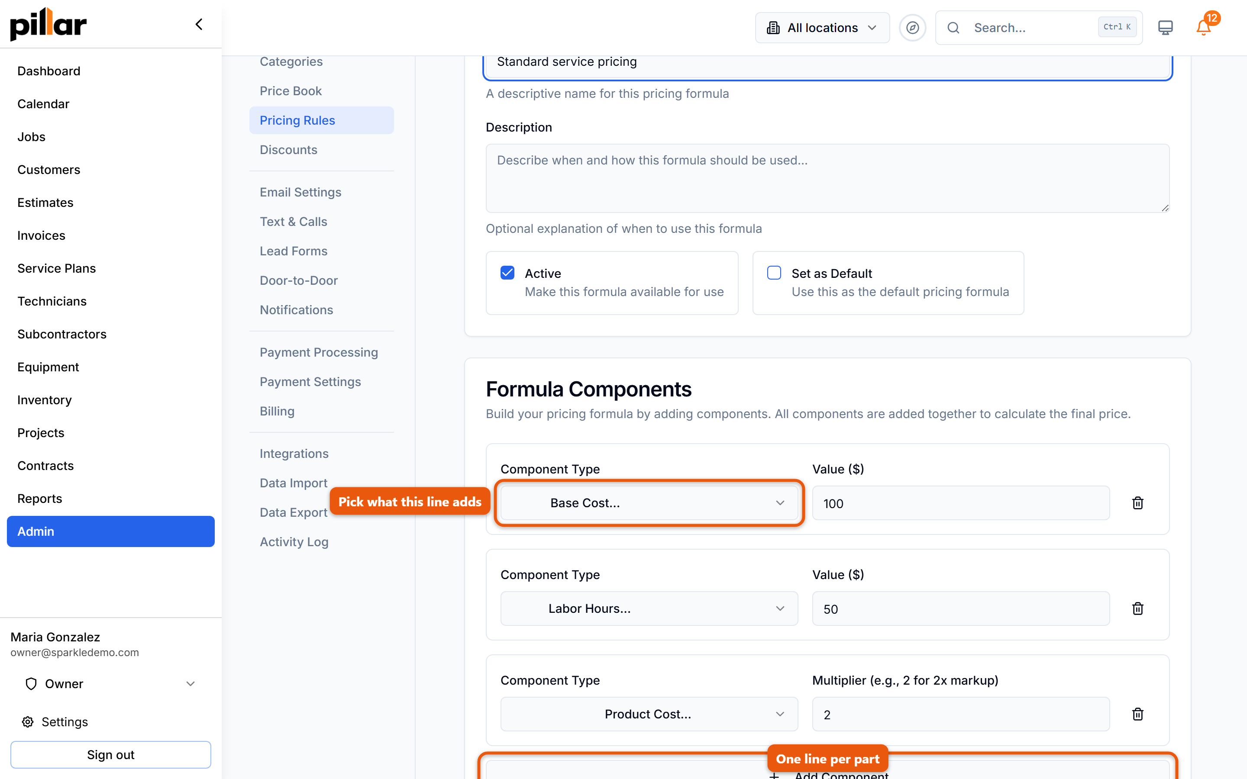1247x779 pixels.
Task: Click the pillar logo
Action: tap(48, 24)
